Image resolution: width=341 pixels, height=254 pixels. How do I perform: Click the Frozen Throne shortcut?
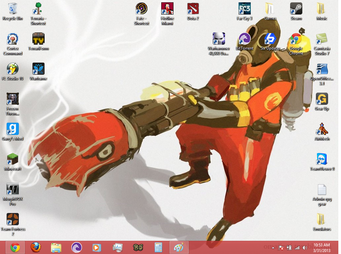(x=13, y=104)
